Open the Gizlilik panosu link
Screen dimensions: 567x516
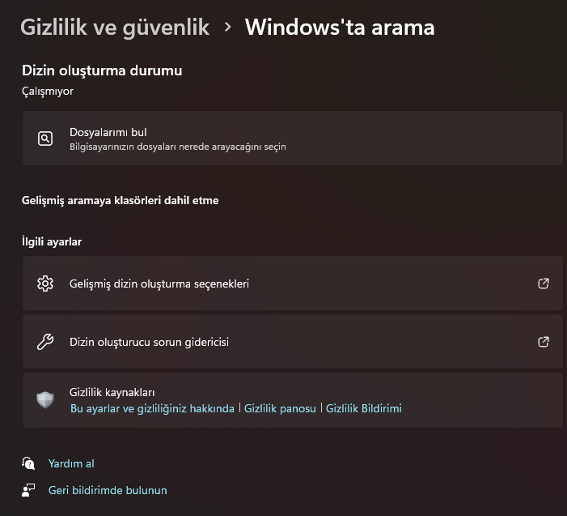coord(280,408)
